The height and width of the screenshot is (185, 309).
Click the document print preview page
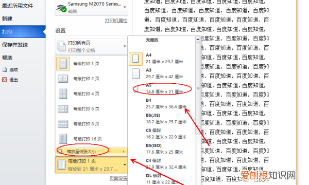(214, 92)
